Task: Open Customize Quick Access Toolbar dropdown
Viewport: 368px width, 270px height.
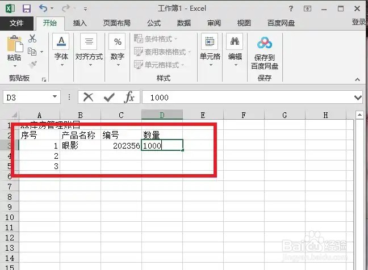Action: coord(85,9)
